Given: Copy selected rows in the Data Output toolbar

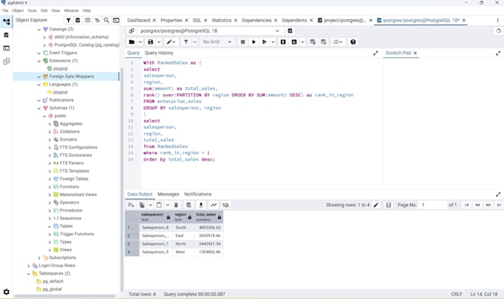Looking at the screenshot, I should [x=142, y=205].
